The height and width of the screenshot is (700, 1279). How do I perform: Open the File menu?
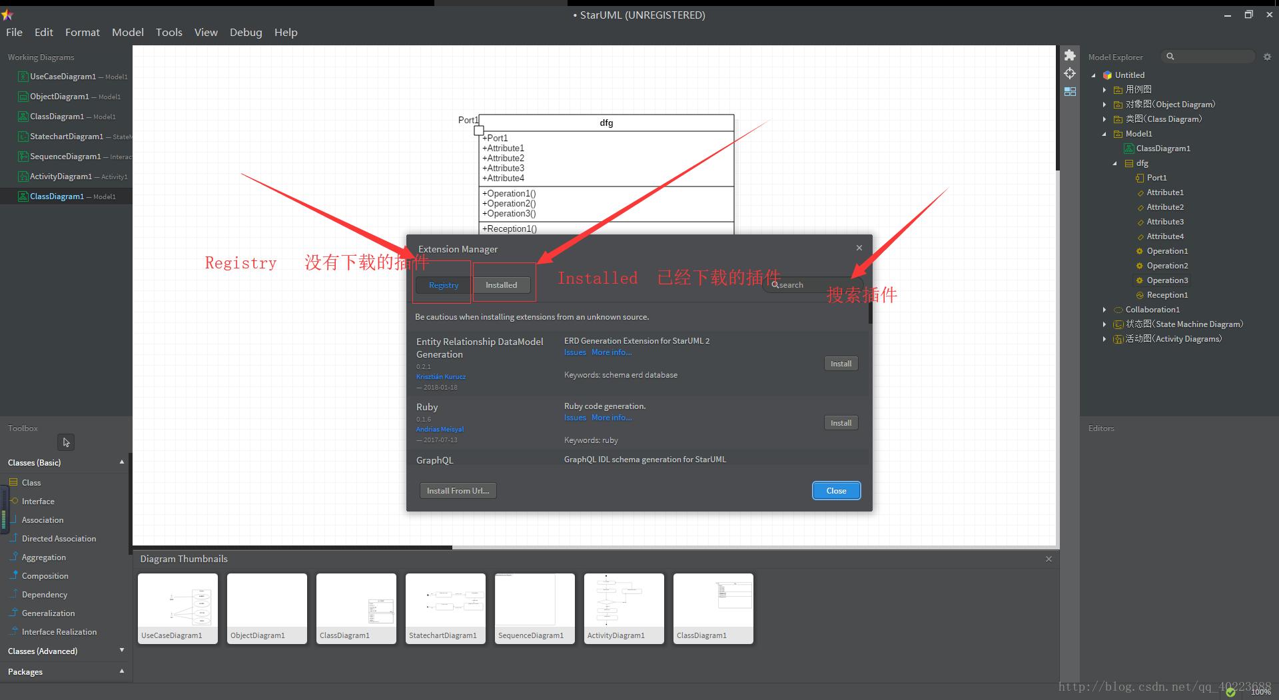pos(14,32)
